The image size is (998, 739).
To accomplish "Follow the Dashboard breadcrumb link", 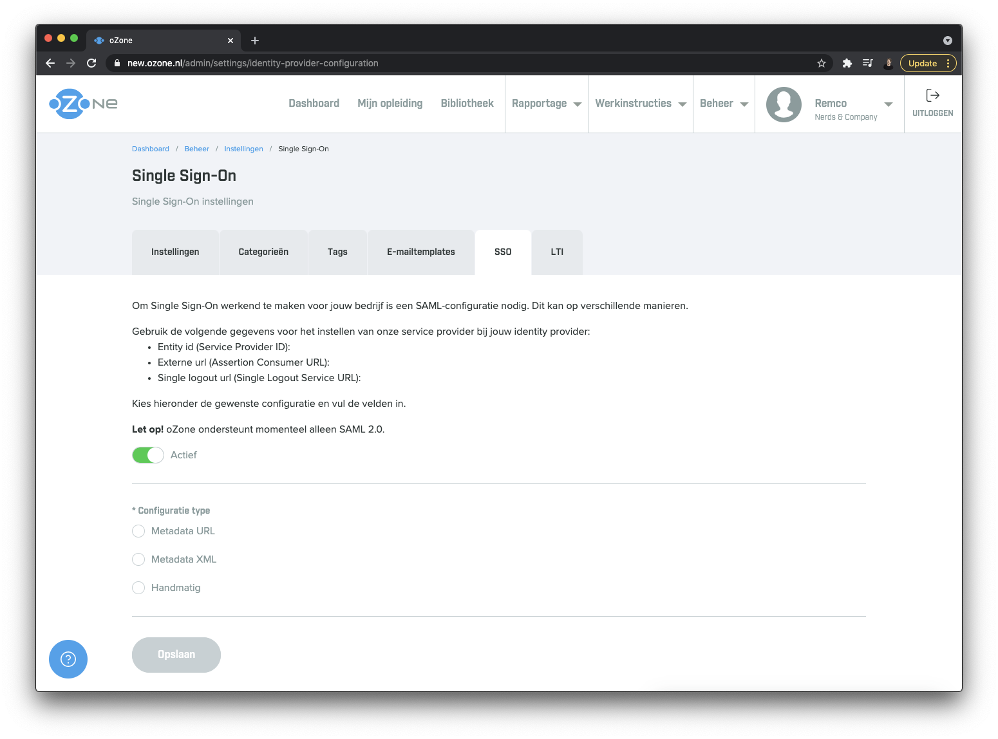I will pyautogui.click(x=150, y=149).
